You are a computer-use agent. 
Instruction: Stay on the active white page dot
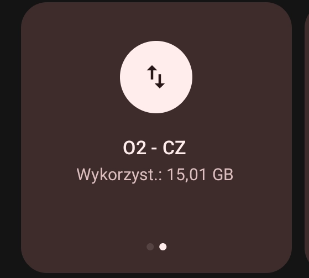(x=163, y=246)
